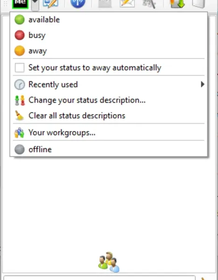Click the three-people group icon at bottom
The image size is (218, 280).
pyautogui.click(x=109, y=262)
